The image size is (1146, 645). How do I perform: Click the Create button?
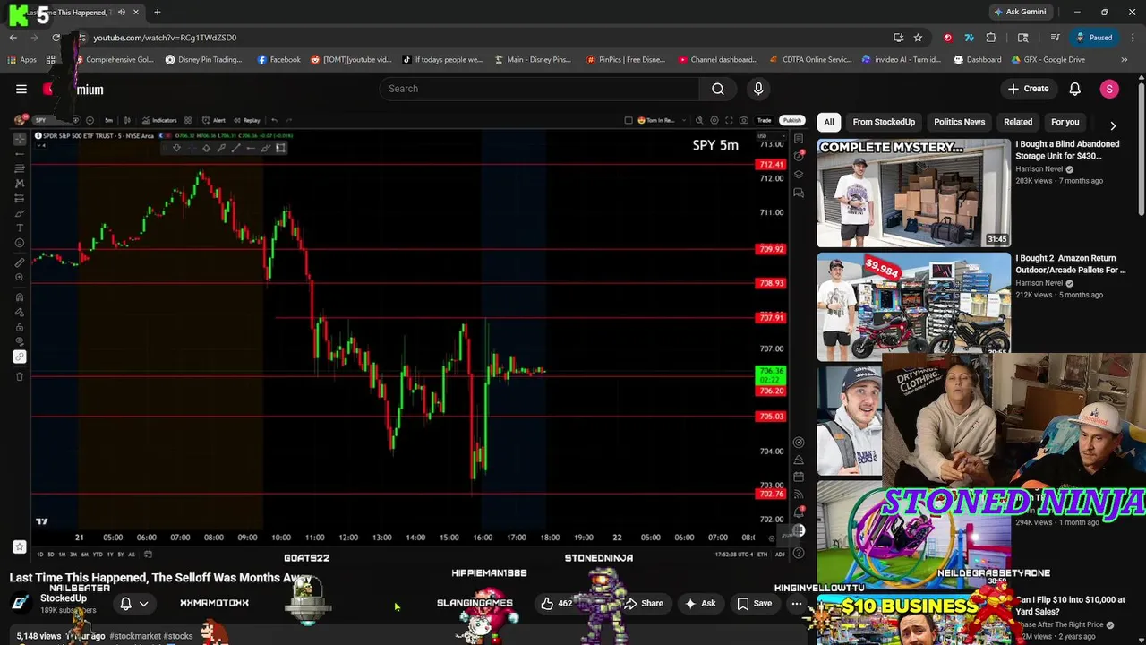tap(1028, 89)
